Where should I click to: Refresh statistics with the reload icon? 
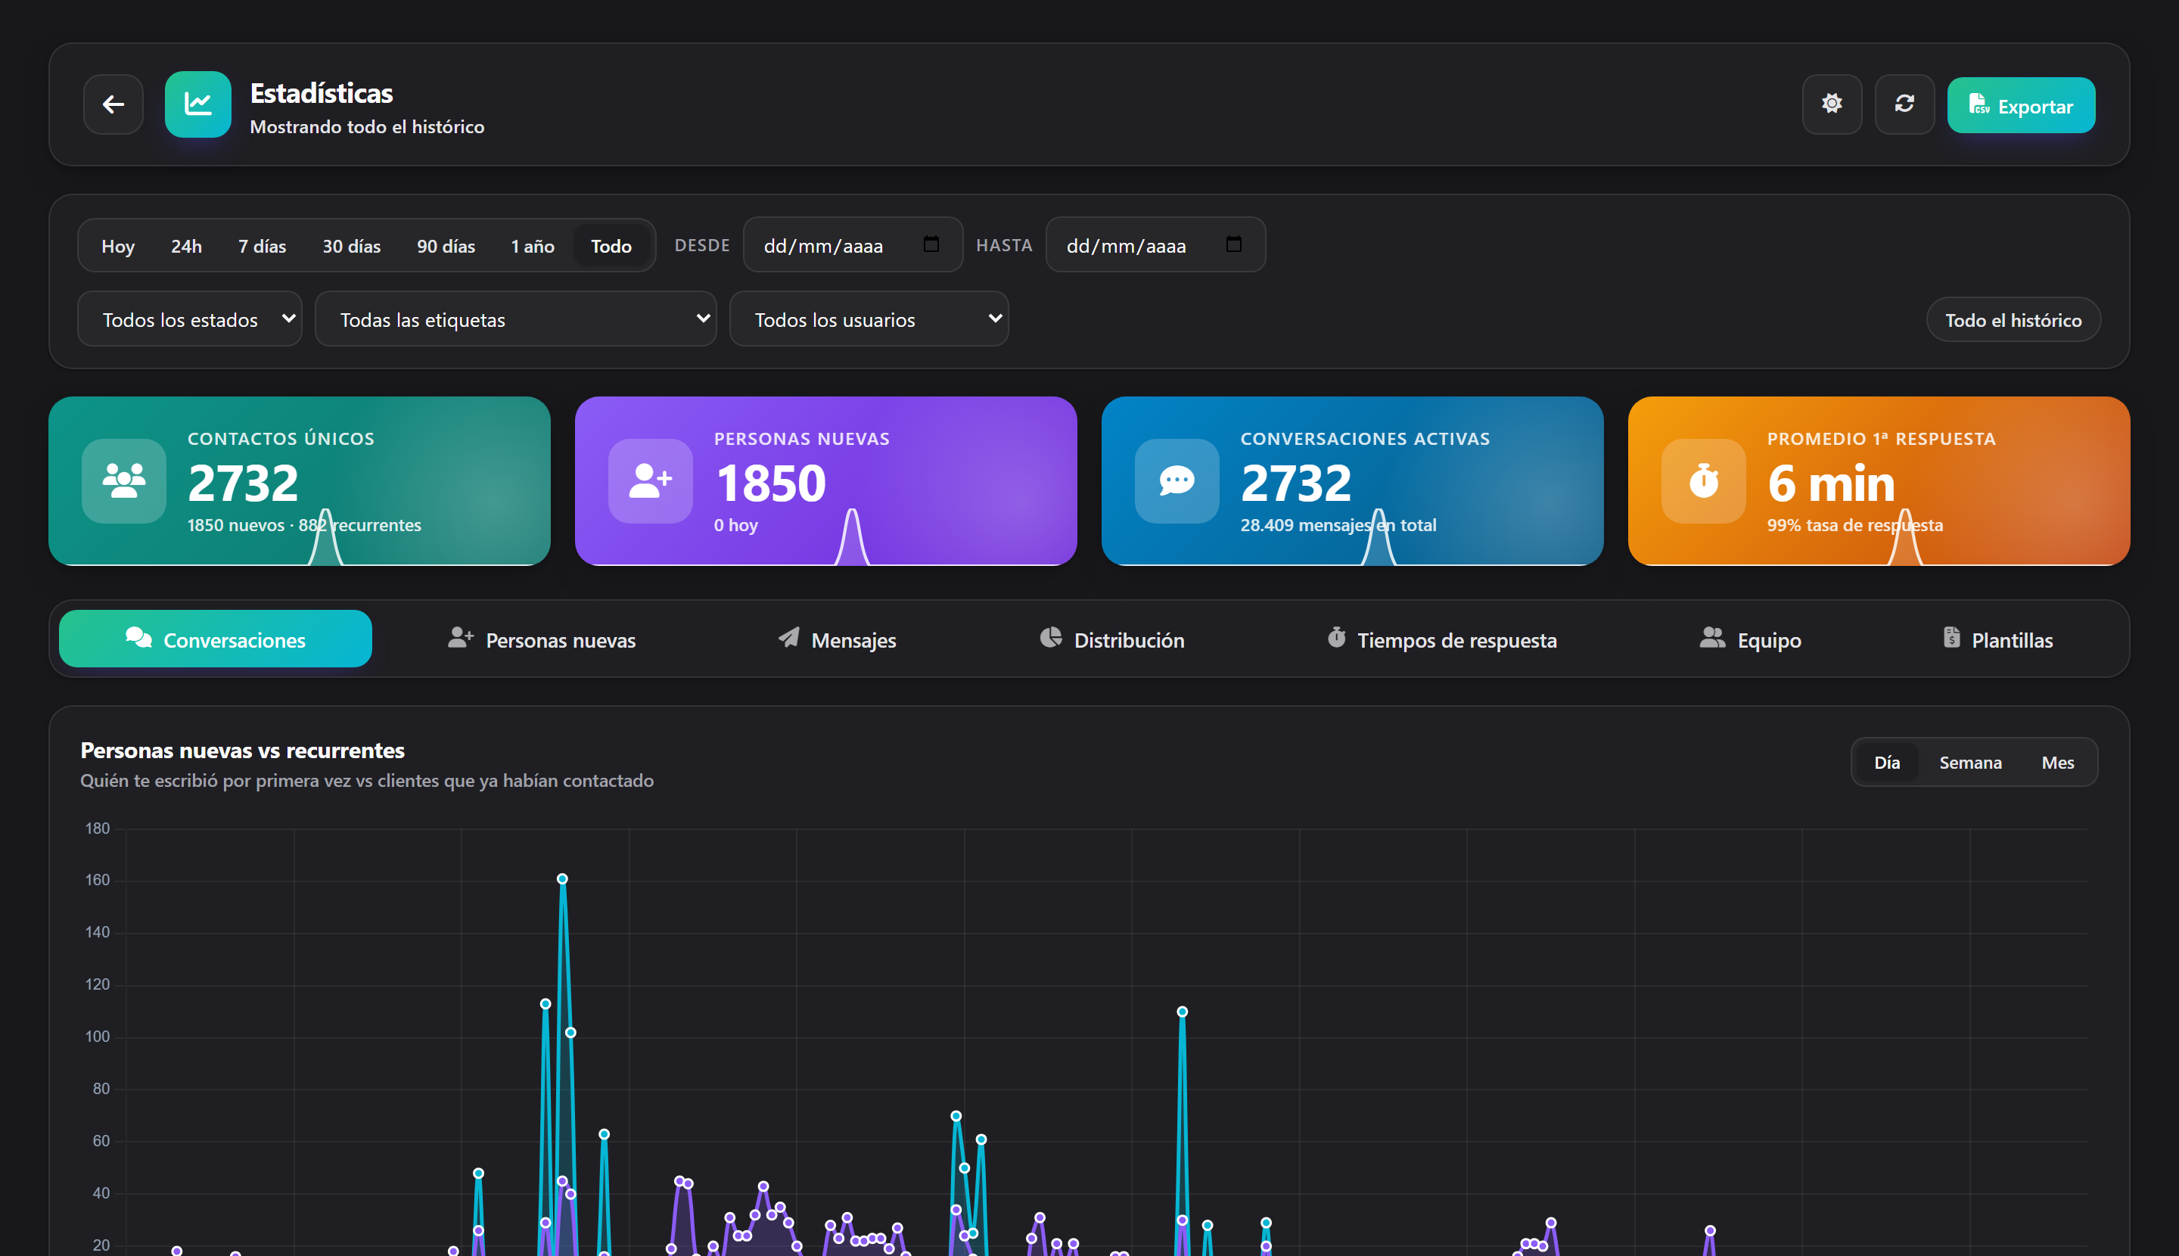[1904, 104]
